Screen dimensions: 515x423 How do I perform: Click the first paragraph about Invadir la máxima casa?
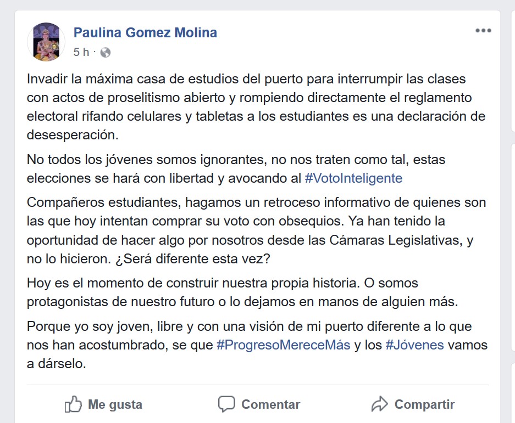pyautogui.click(x=256, y=107)
